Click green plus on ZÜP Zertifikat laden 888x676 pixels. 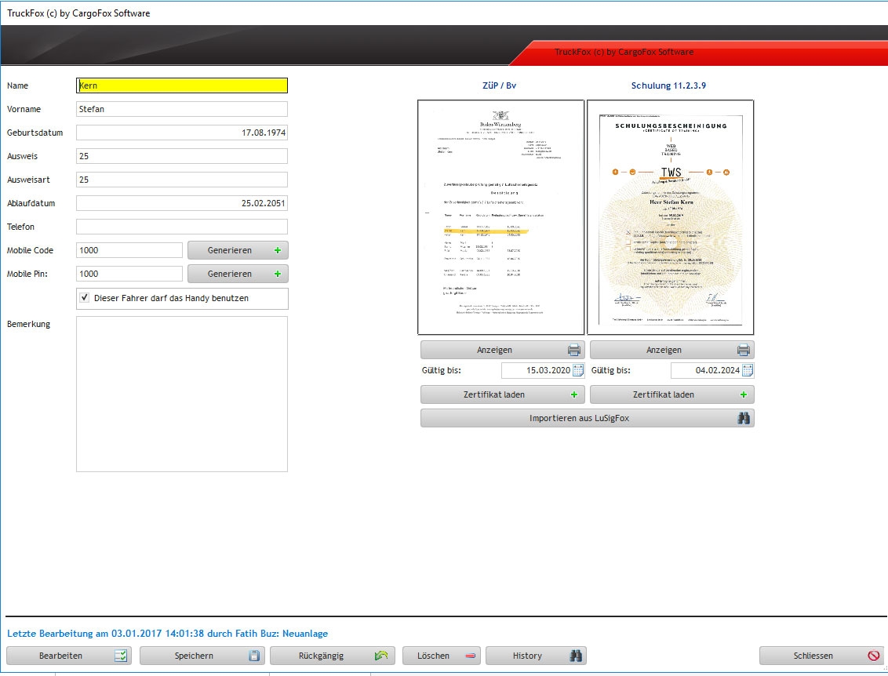[x=573, y=394]
